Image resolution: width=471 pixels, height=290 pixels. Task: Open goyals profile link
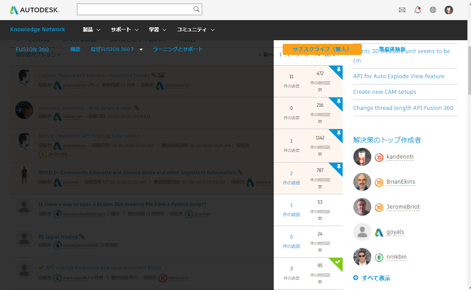(x=395, y=232)
